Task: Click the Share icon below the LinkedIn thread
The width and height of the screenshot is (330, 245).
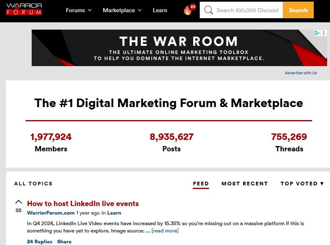Action: [x=64, y=241]
